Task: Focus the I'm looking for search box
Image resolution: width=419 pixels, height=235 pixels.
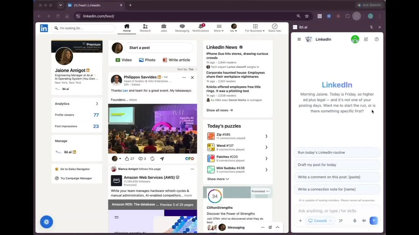Action: pos(84,28)
